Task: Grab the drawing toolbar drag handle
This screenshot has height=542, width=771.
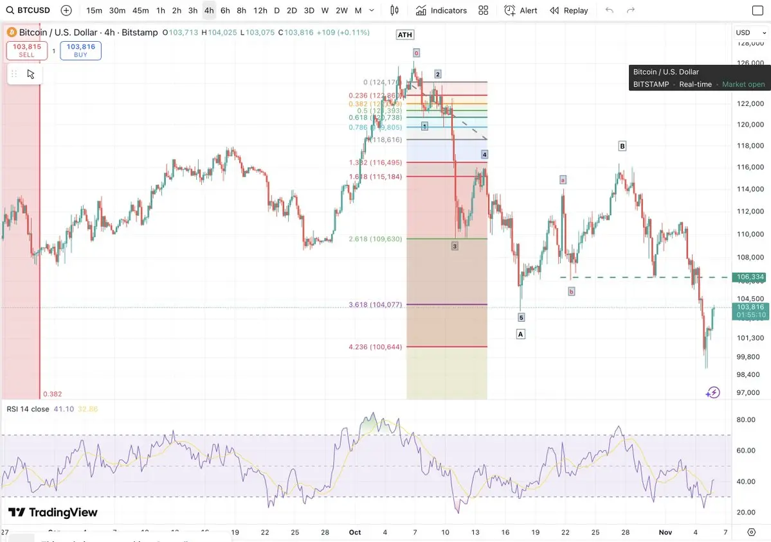Action: [14, 74]
